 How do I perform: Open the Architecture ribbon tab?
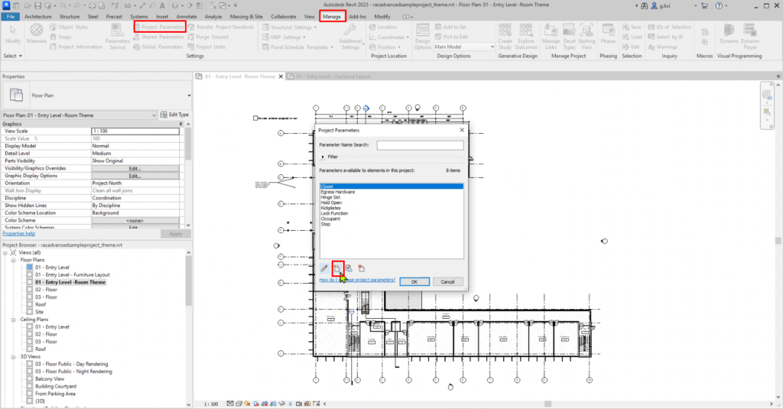point(38,17)
